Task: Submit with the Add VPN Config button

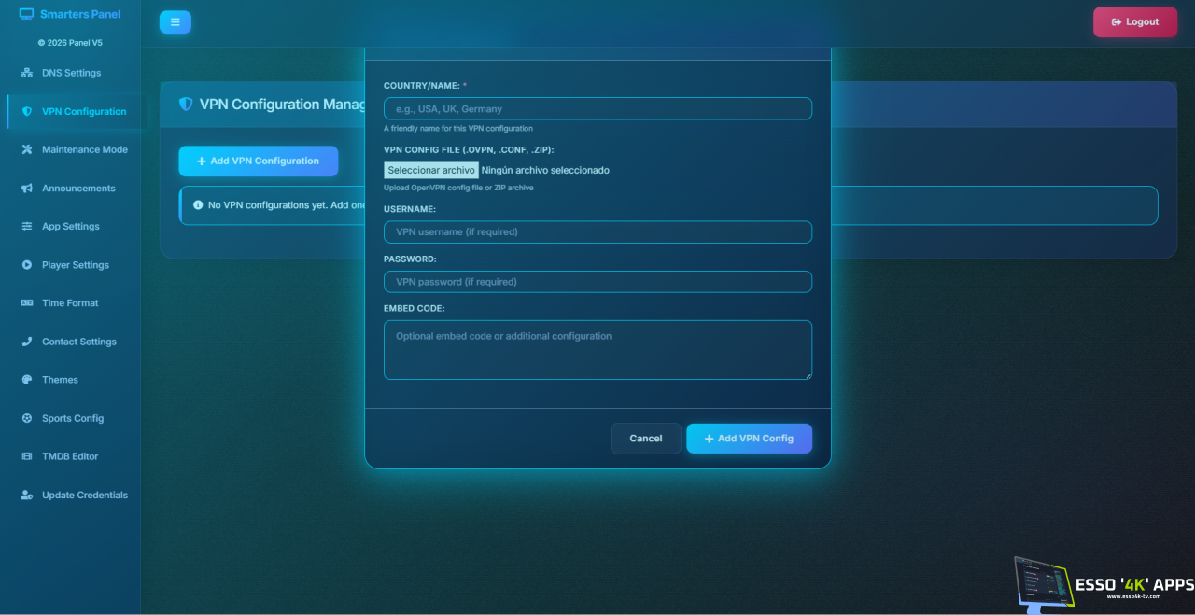Action: 749,439
